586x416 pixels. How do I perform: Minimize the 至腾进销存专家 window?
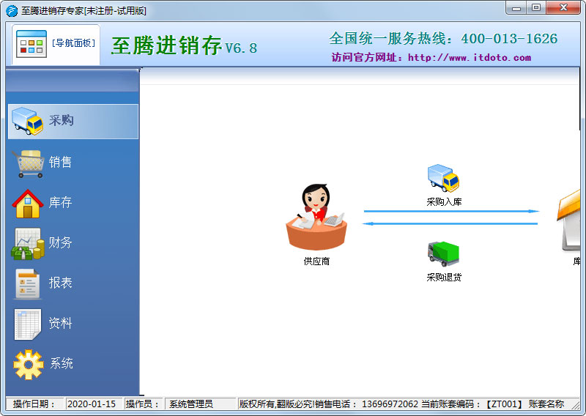(516, 8)
